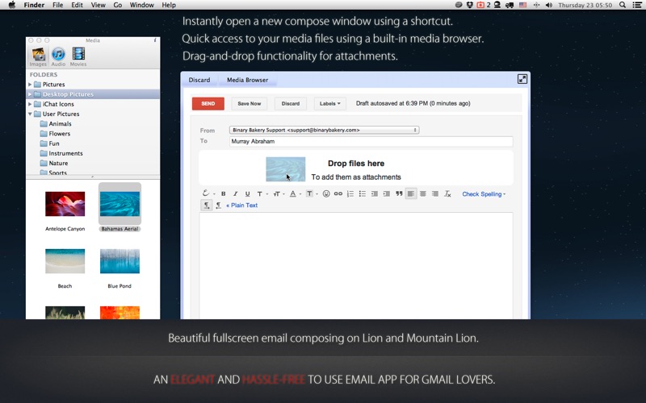Switch media panel to Audio

pos(58,56)
